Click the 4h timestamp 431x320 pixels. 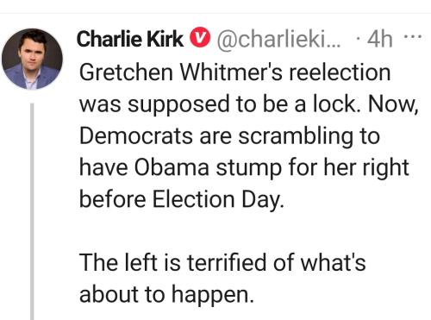380,39
